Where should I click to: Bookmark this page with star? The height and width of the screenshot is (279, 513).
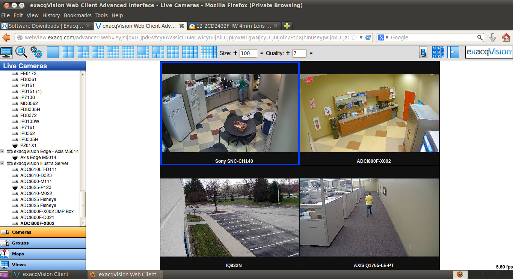click(354, 37)
